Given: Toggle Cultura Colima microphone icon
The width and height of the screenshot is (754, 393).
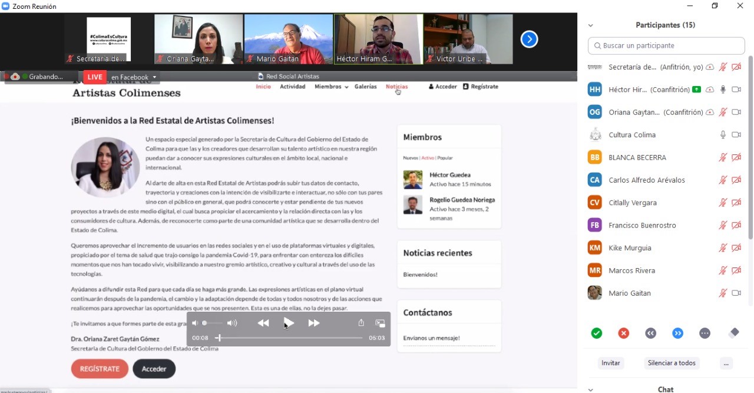Looking at the screenshot, I should click(723, 135).
